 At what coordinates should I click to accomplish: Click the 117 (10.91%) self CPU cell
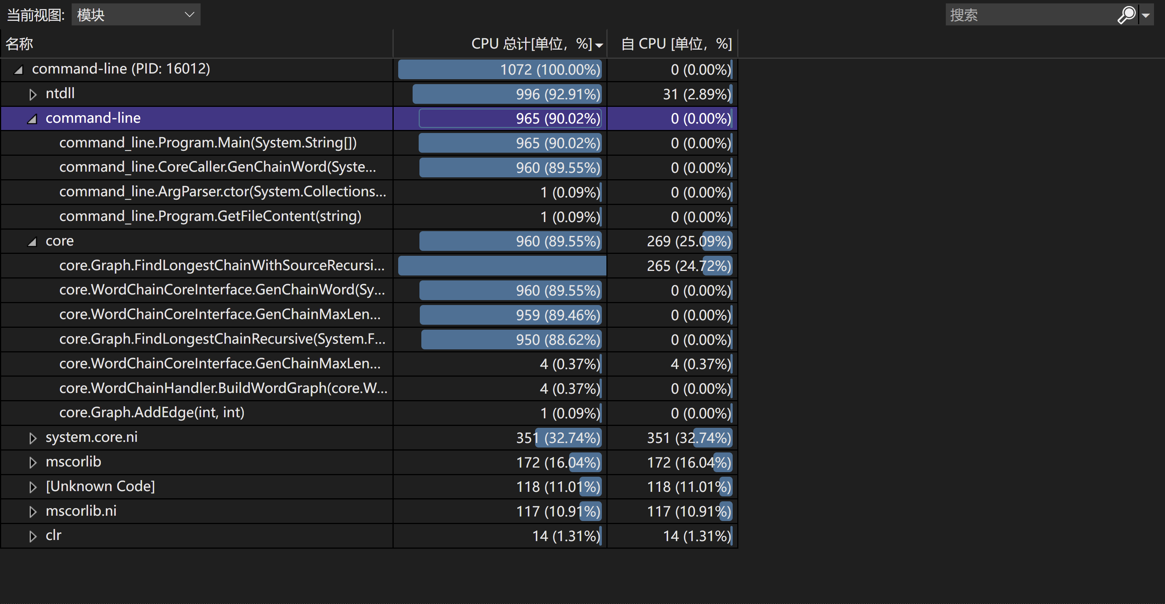[x=672, y=512]
